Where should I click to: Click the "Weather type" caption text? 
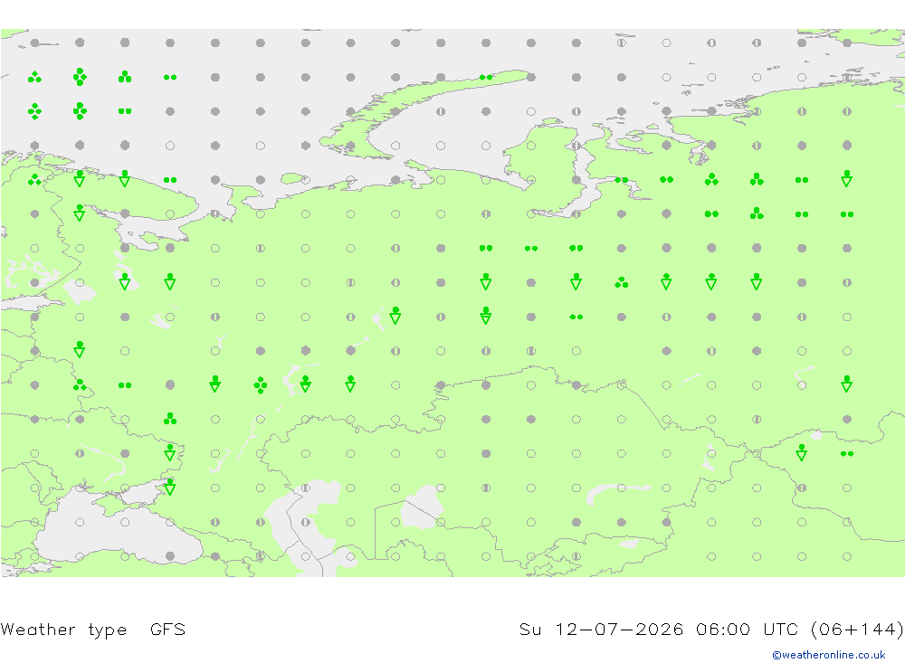(x=63, y=630)
